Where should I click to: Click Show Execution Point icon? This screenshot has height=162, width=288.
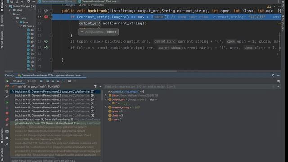click(x=41, y=81)
